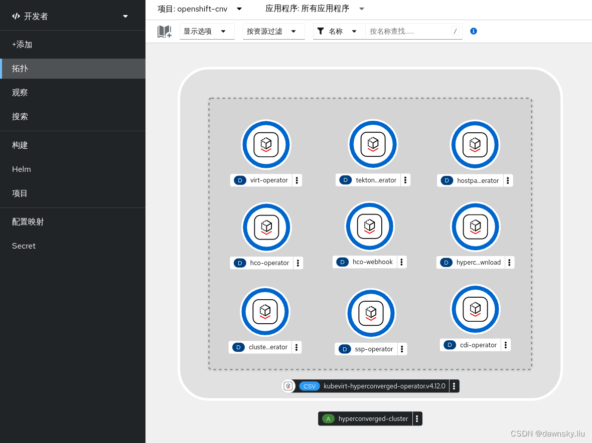The image size is (592, 443).
Task: Click the hyperconverged-cluster application label
Action: point(374,418)
